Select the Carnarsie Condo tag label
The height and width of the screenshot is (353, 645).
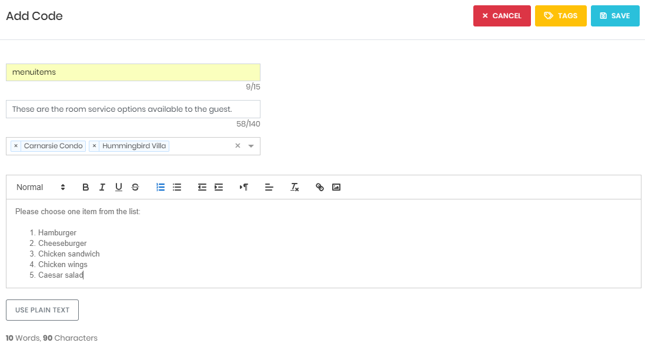pyautogui.click(x=53, y=146)
